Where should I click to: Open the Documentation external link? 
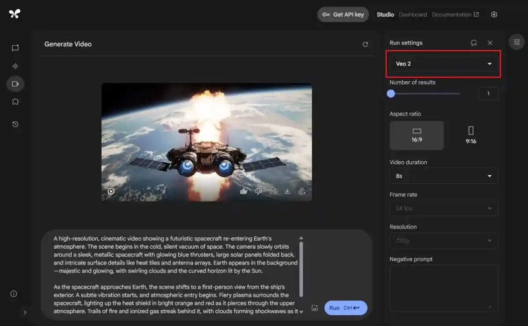455,14
